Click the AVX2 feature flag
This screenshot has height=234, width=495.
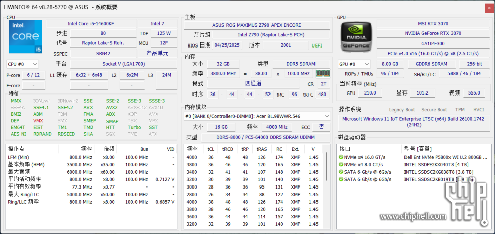(x=112, y=107)
